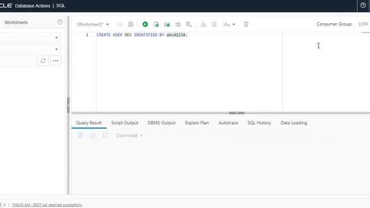Open the Worksheet name dropdown
The height and width of the screenshot is (208, 370).
(93, 24)
